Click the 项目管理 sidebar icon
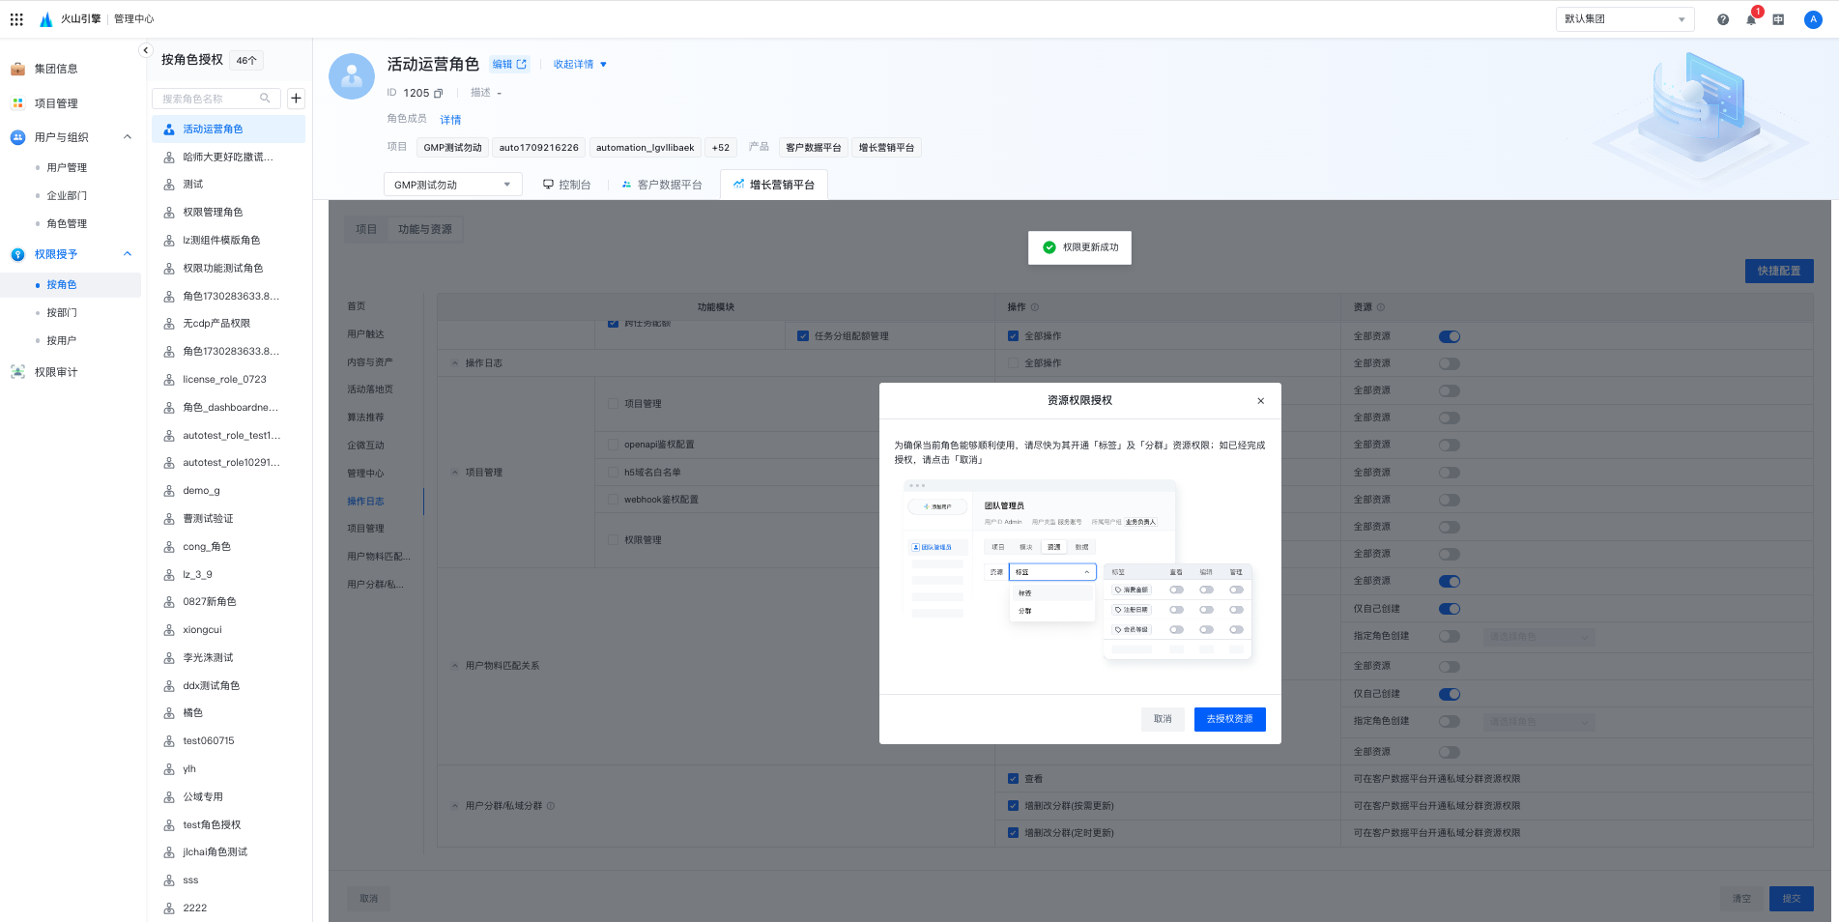Image resolution: width=1839 pixels, height=922 pixels. click(x=17, y=103)
